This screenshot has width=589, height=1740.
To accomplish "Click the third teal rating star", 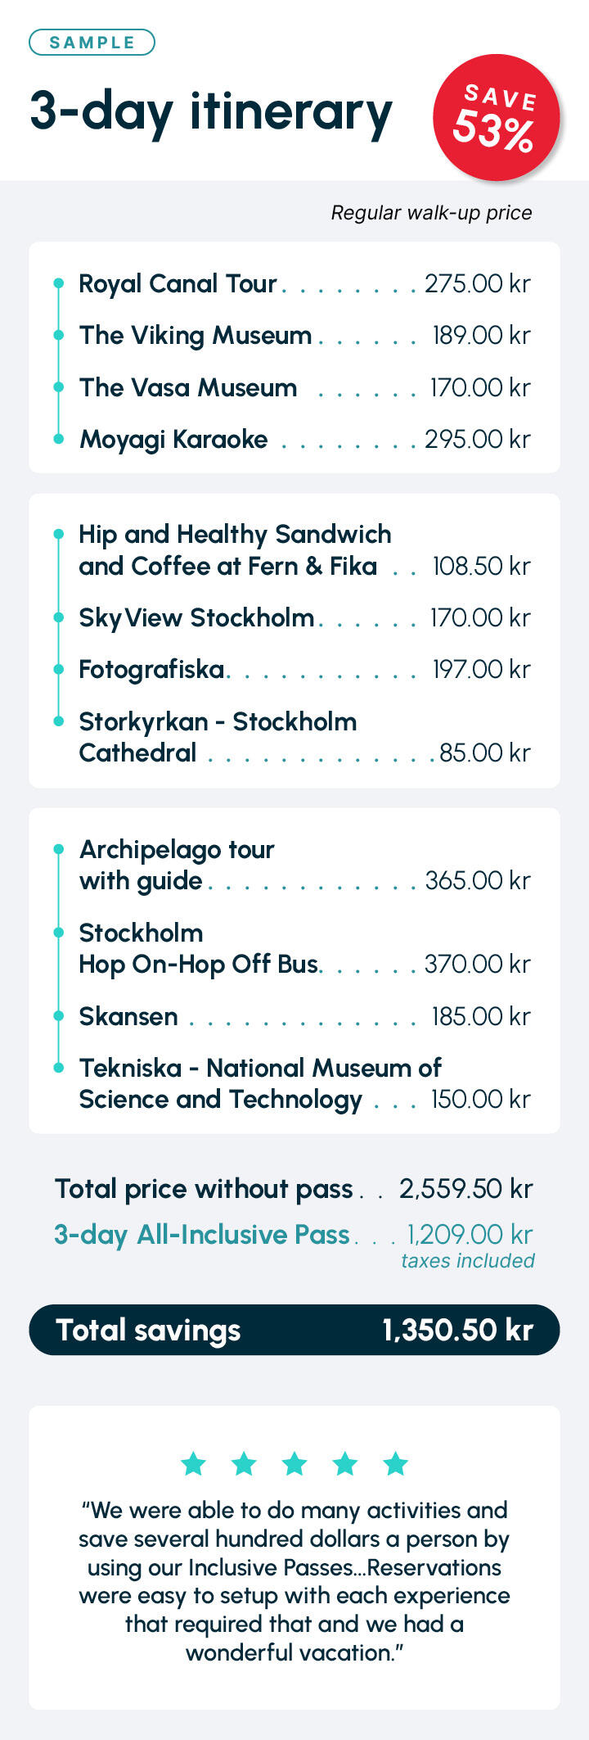I will (294, 1462).
